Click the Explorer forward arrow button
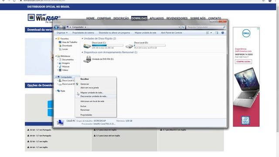Screen dimensions: 279x157 pos(61,27)
